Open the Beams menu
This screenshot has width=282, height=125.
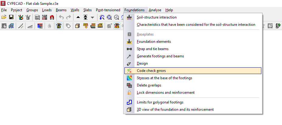tap(61, 10)
